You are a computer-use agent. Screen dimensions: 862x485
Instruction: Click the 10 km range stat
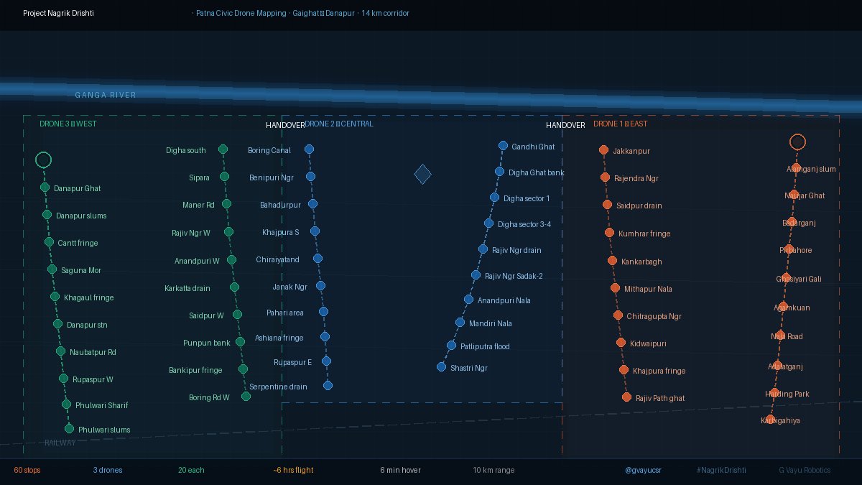493,470
